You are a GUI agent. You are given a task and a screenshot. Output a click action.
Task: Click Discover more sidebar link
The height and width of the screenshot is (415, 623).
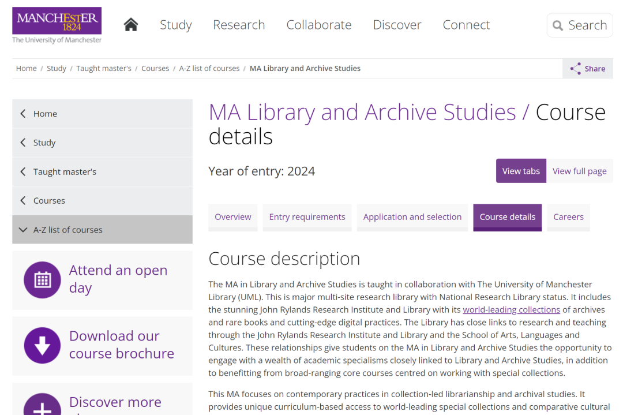[x=115, y=402]
